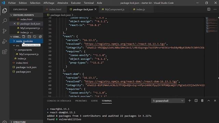Create new file in starter-kit folder

coord(24,37)
